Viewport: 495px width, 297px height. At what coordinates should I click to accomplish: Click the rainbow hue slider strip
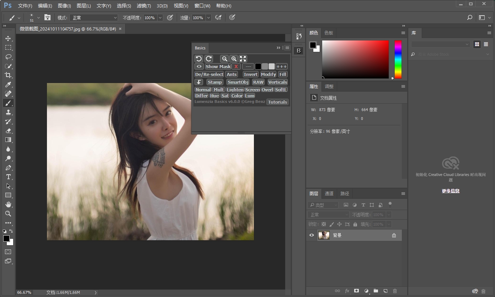click(x=398, y=59)
